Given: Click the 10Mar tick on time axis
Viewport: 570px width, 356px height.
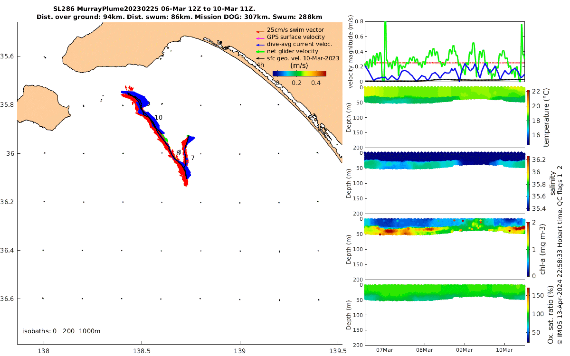Looking at the screenshot, I should [504, 350].
